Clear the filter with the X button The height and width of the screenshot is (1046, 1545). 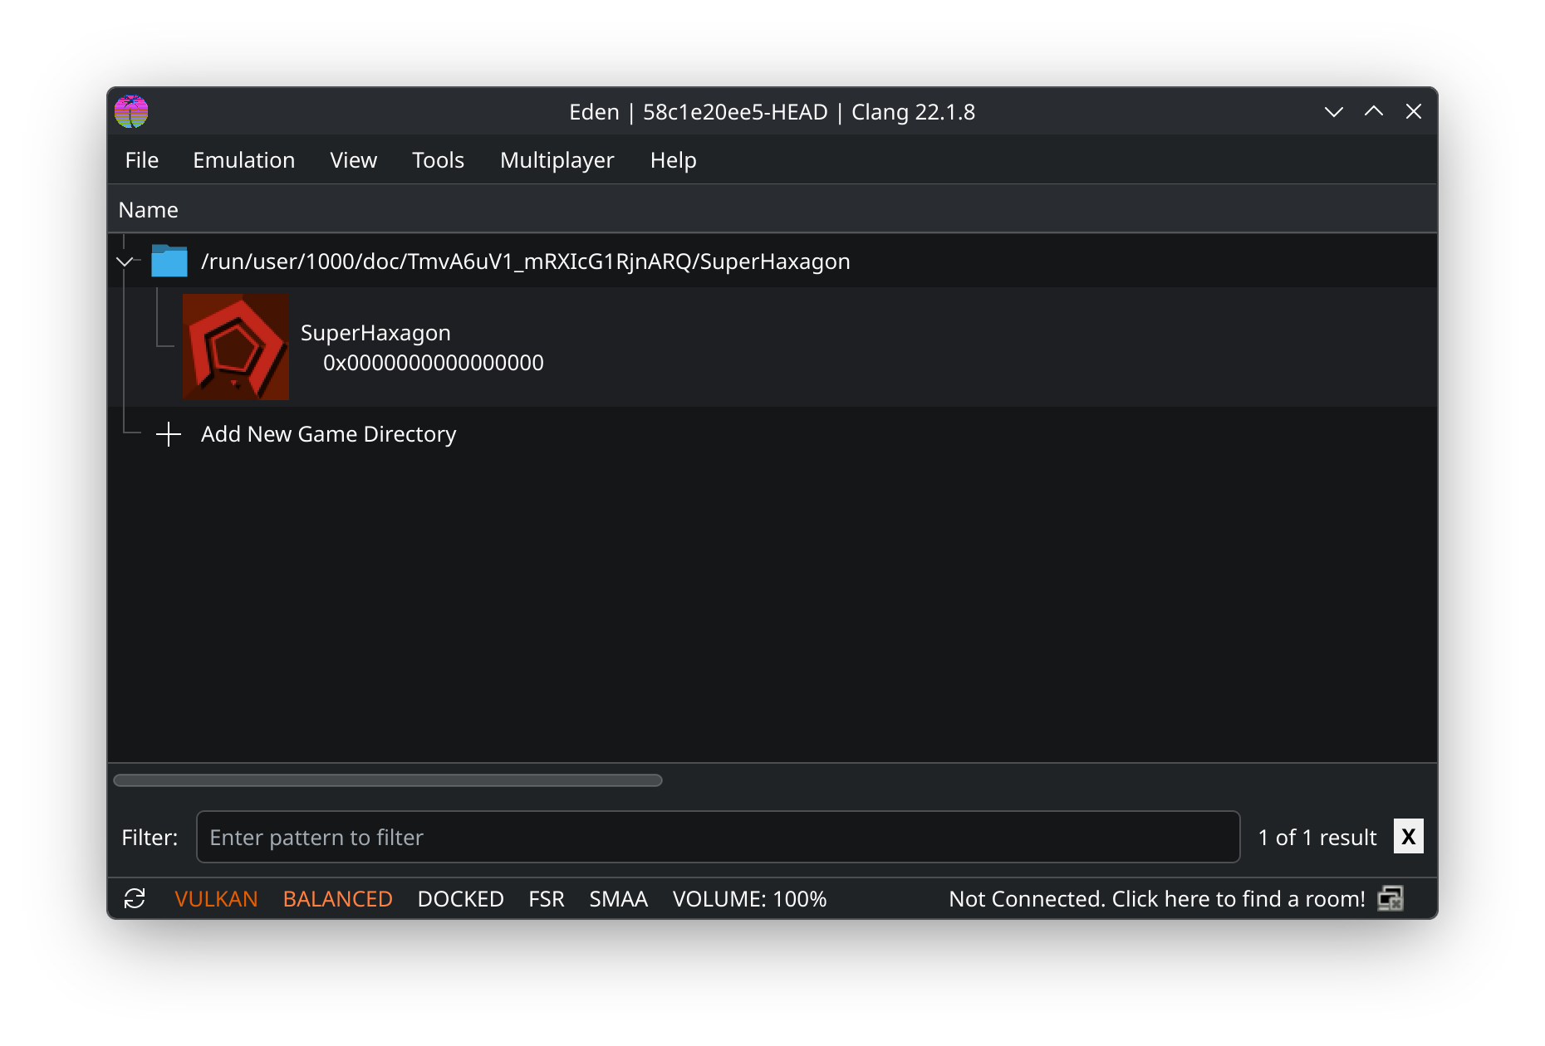(x=1408, y=836)
